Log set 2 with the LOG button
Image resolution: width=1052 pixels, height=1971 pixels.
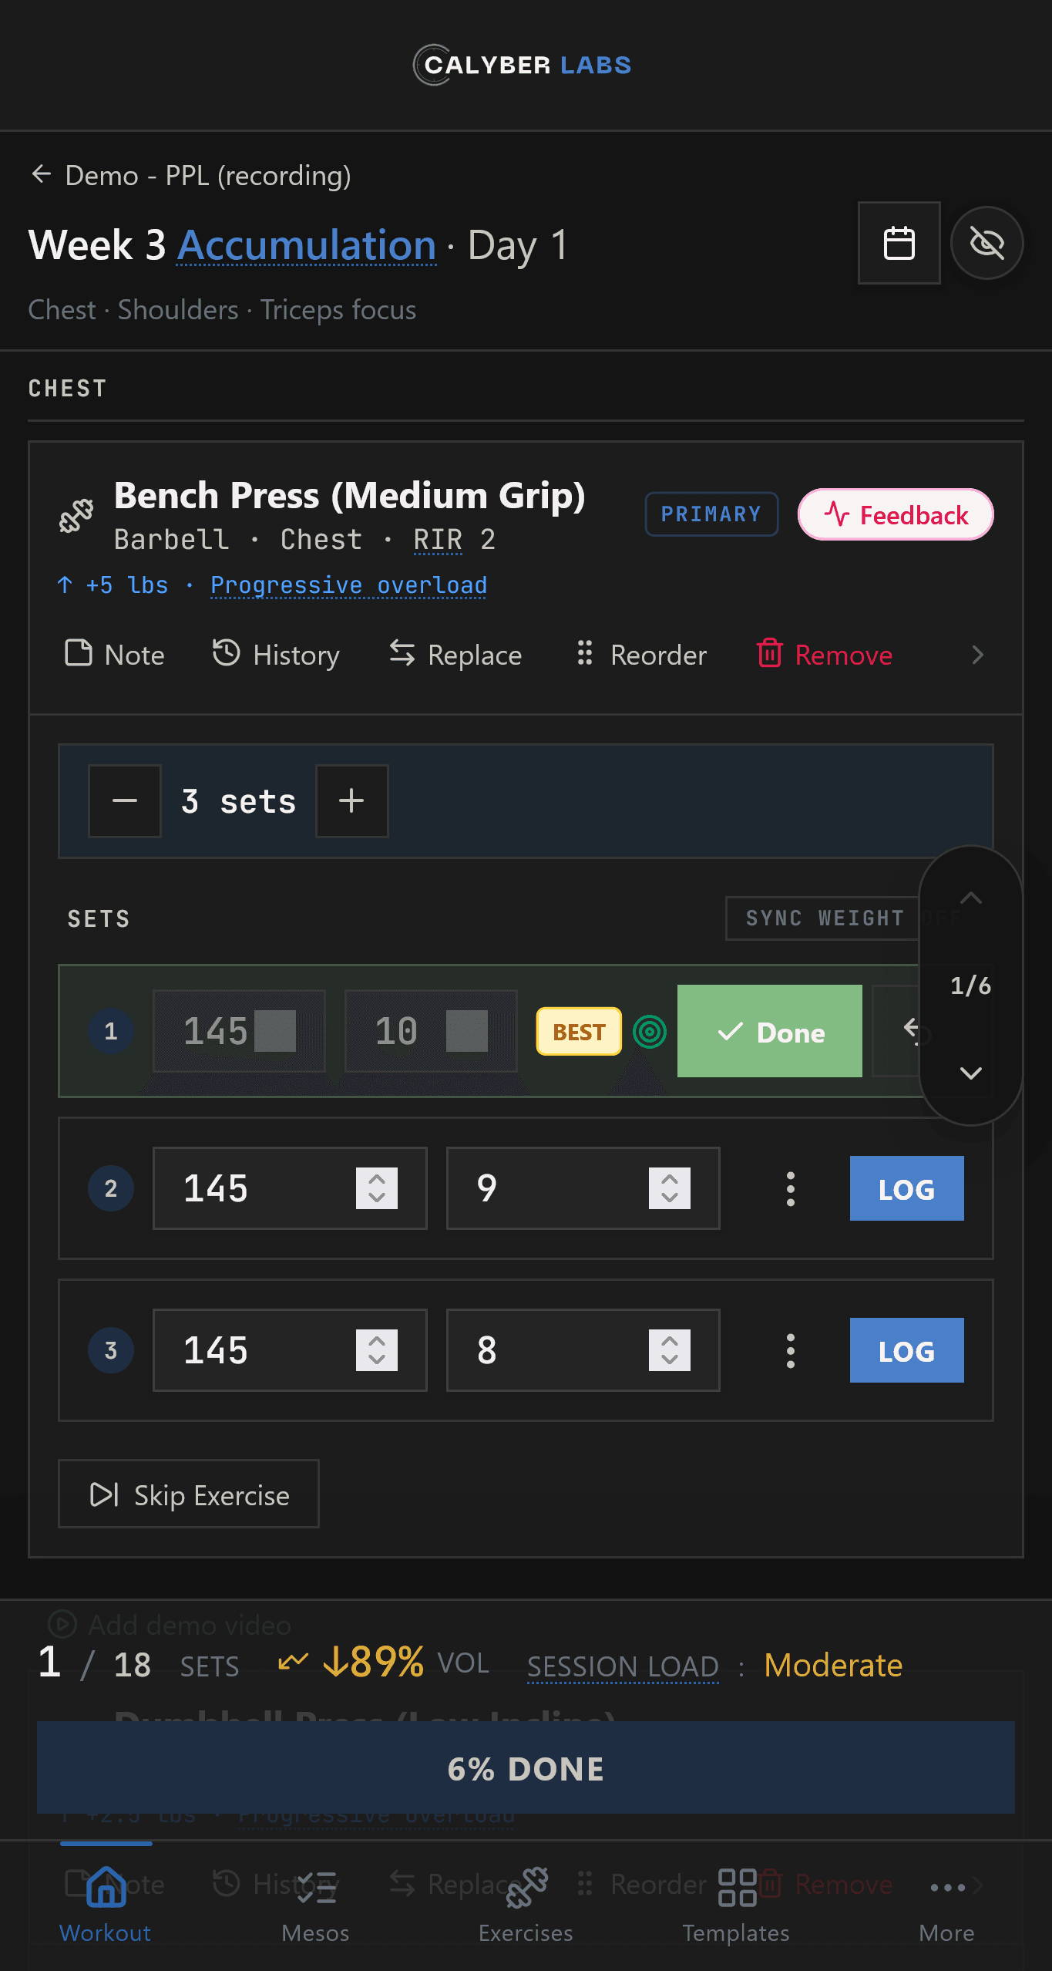pyautogui.click(x=906, y=1188)
